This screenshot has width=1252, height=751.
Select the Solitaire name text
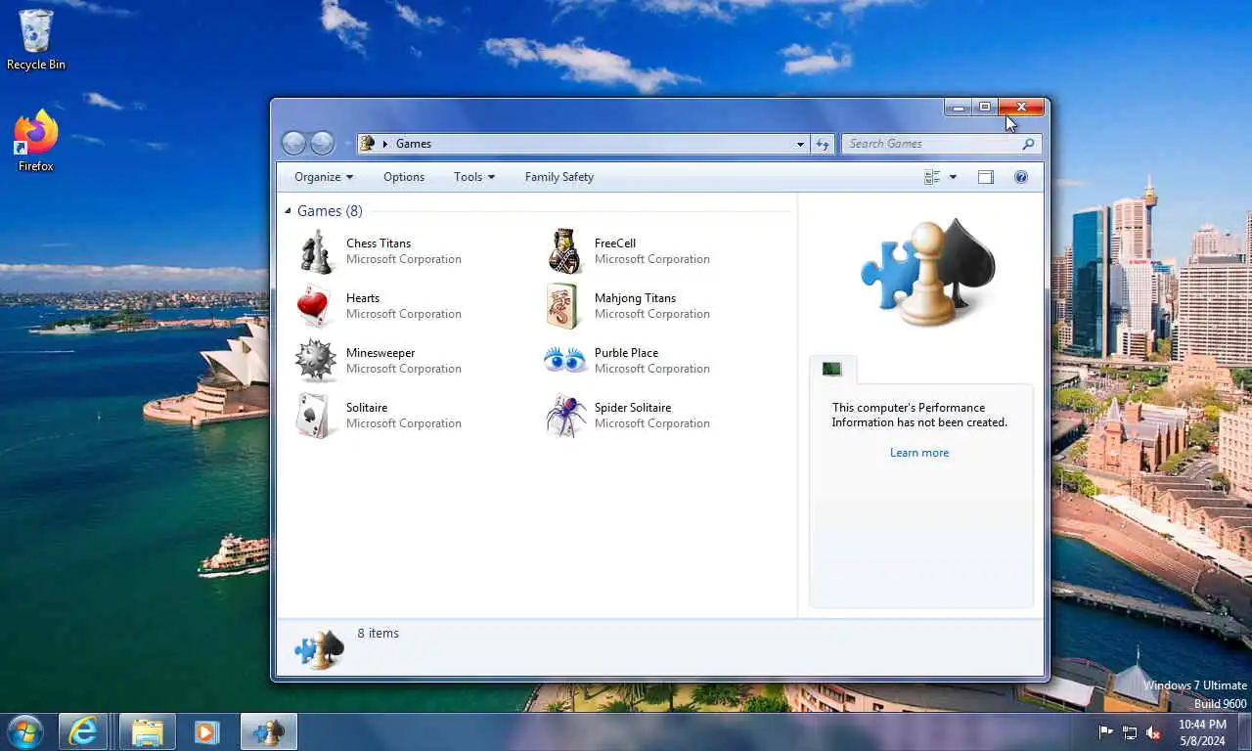point(367,408)
